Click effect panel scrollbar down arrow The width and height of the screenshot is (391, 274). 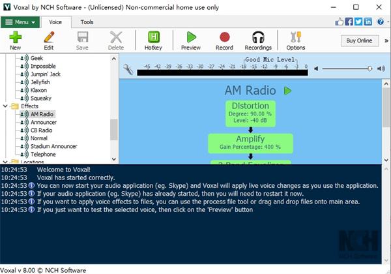coord(386,160)
